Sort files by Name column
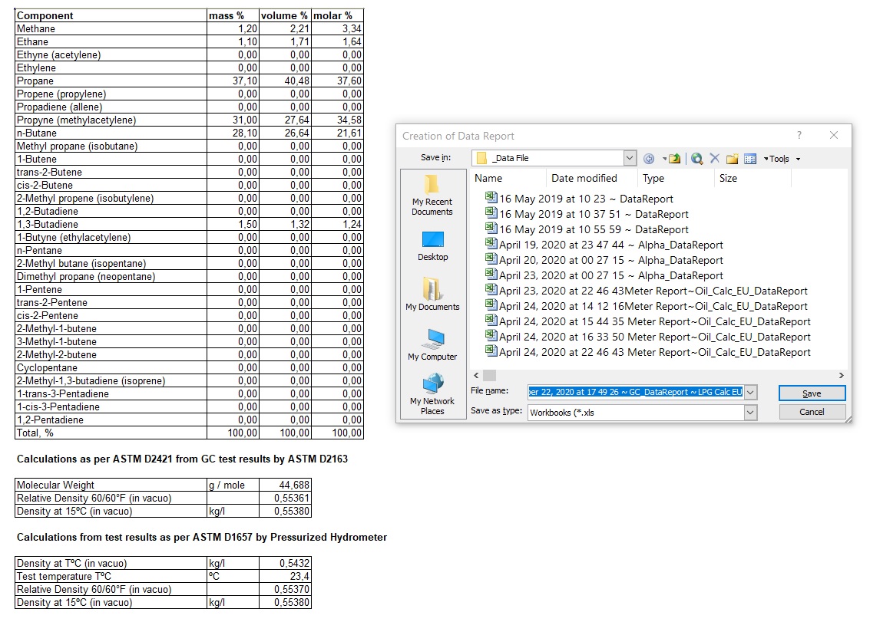The width and height of the screenshot is (870, 622). (507, 178)
